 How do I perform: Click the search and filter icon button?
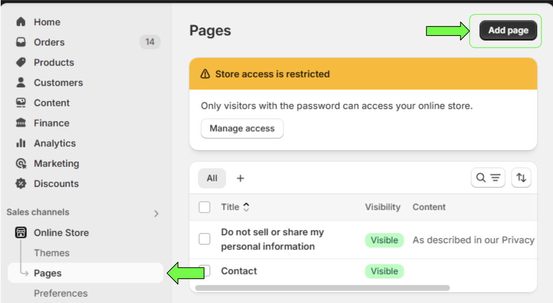click(x=488, y=178)
